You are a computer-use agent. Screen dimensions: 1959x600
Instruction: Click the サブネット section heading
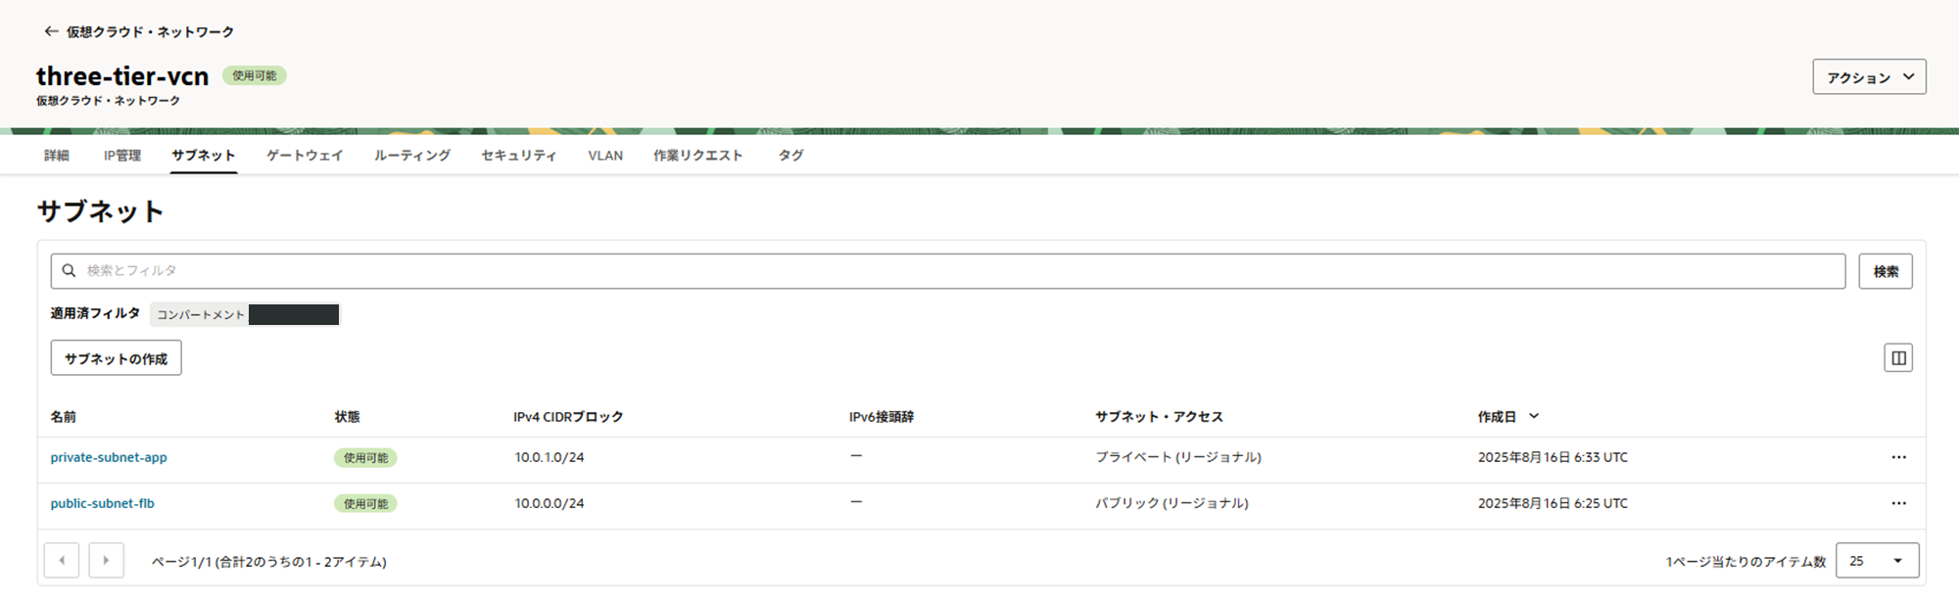(100, 211)
